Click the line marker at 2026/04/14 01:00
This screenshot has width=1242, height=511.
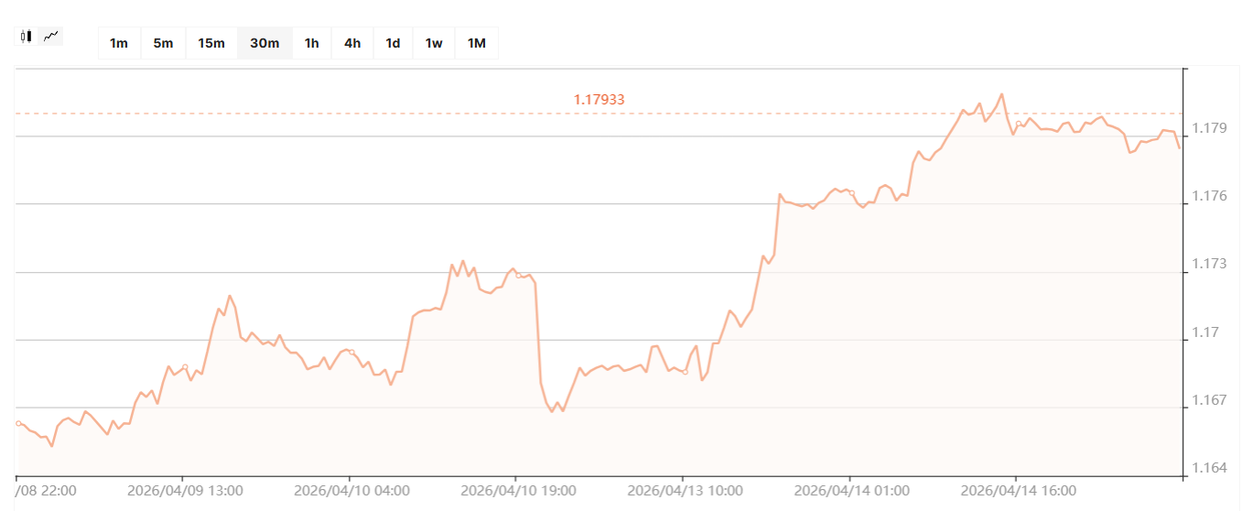pos(851,193)
